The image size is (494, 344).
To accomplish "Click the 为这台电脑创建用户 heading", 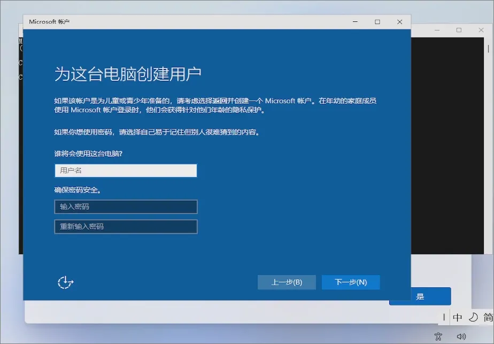I will pos(128,70).
